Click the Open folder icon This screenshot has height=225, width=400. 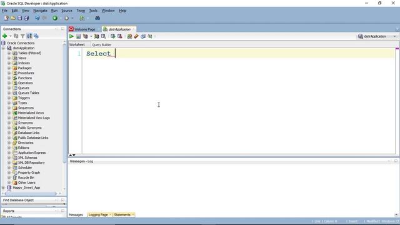[x=12, y=18]
